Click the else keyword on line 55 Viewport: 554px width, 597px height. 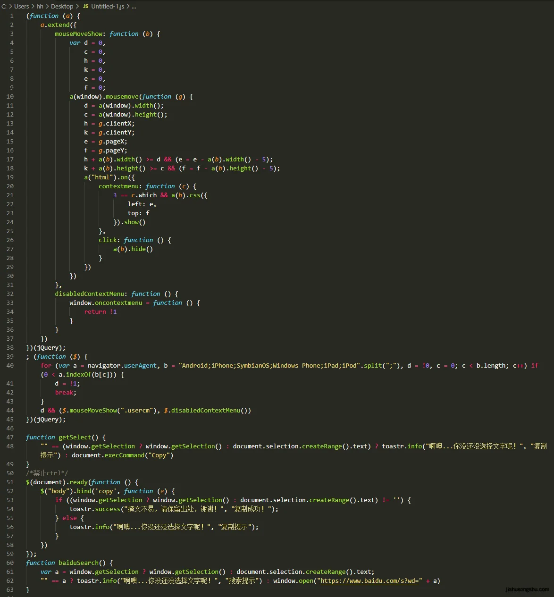69,518
